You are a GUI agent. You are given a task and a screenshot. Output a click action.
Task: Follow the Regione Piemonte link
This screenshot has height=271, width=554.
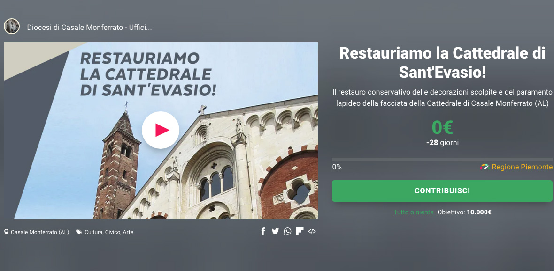coord(522,167)
